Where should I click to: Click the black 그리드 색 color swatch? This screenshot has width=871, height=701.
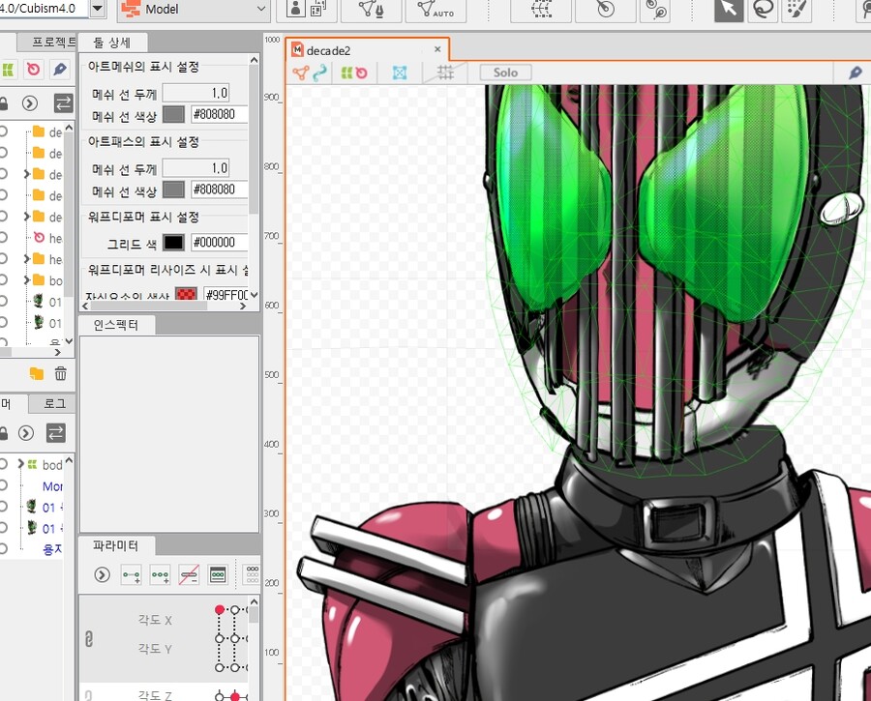point(173,243)
